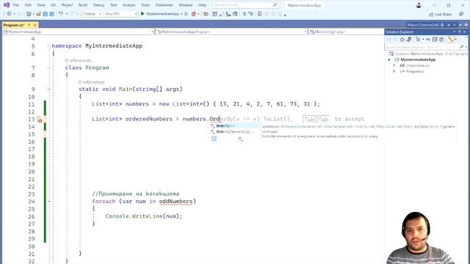The width and height of the screenshot is (470, 264).
Task: Collapse the namespace MyIntermediateApp code block
Action: click(48, 45)
